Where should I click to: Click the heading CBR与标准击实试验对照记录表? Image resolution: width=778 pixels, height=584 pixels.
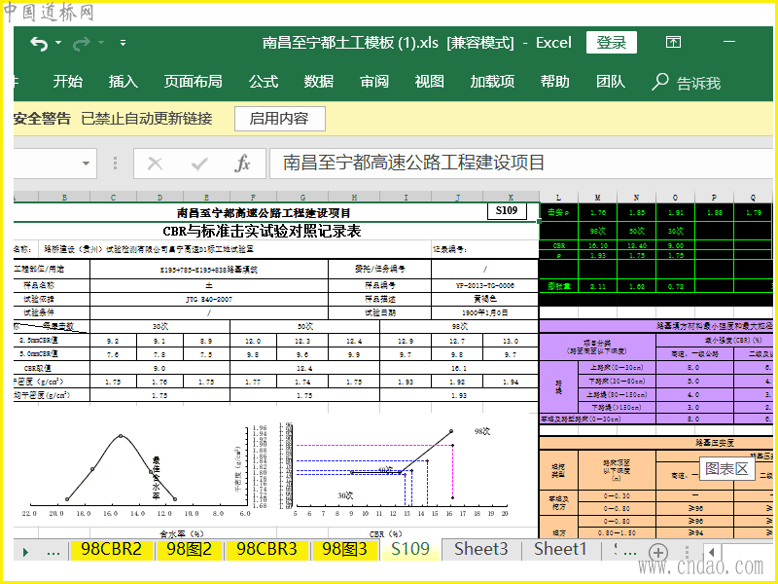click(x=262, y=231)
